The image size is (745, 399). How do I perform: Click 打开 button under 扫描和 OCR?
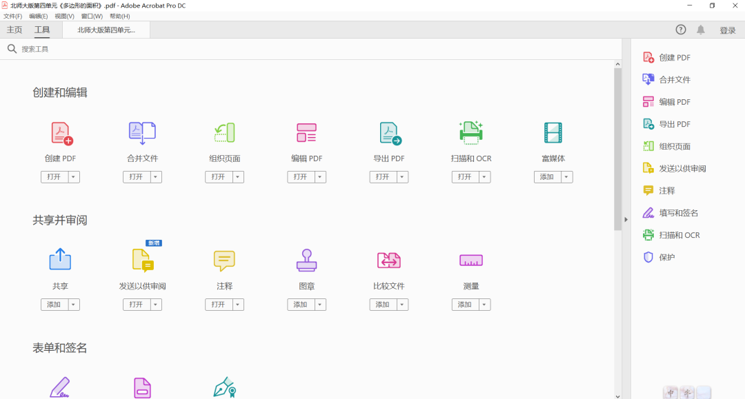465,177
